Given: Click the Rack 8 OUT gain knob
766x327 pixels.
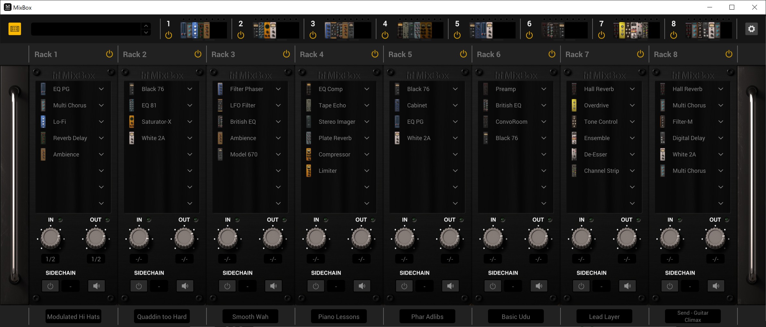Looking at the screenshot, I should point(715,238).
